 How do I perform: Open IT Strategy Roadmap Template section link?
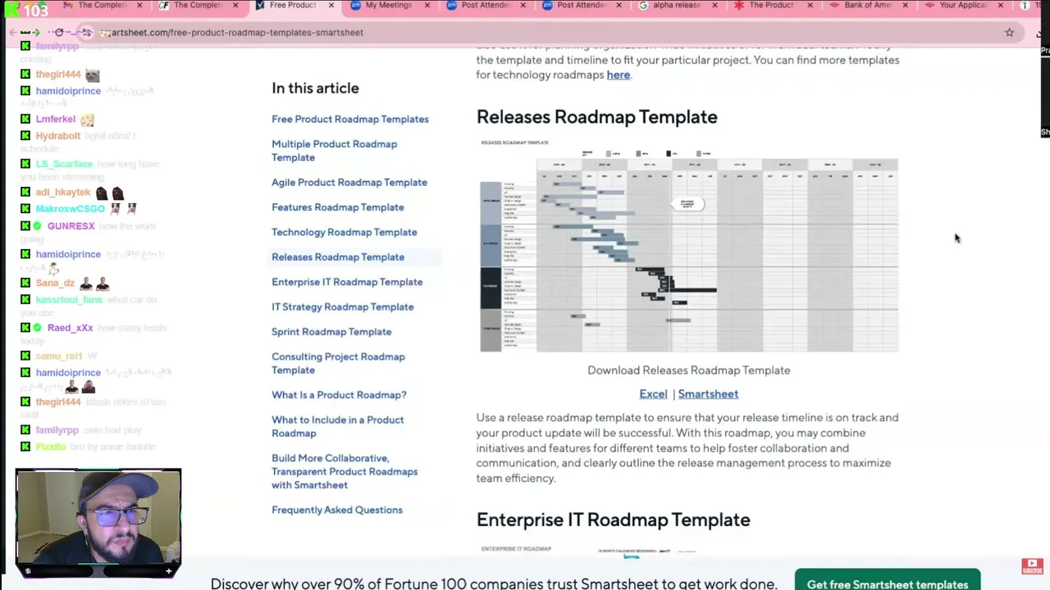coord(343,307)
